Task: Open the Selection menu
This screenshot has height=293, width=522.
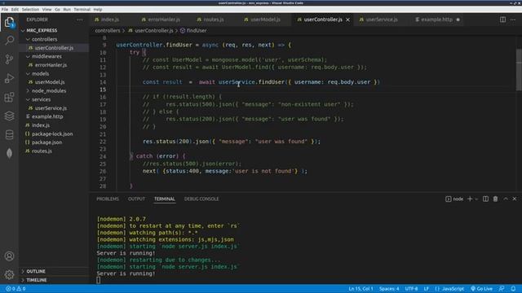Action: tap(30, 9)
